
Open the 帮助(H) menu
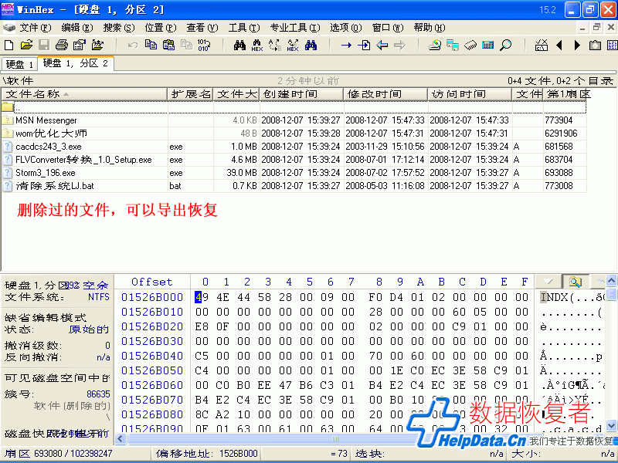[x=430, y=28]
